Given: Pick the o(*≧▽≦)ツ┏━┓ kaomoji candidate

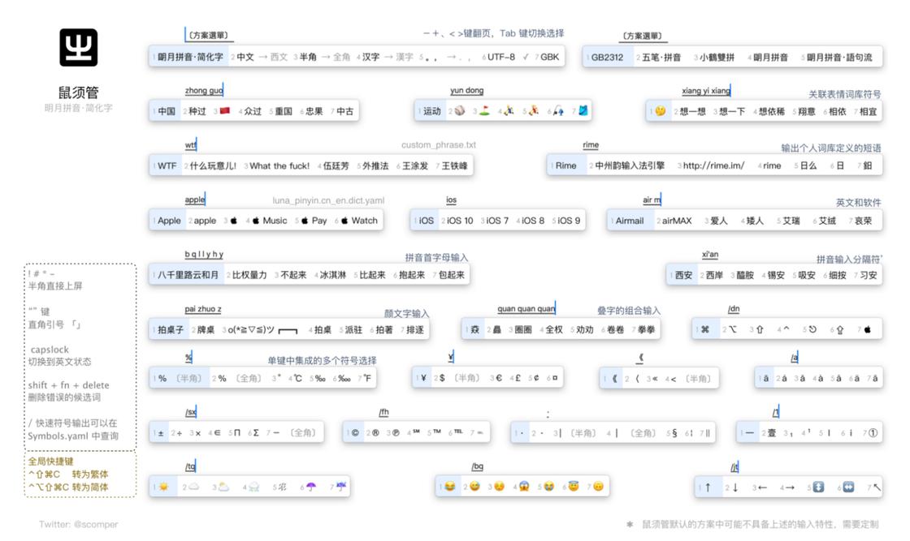Looking at the screenshot, I should point(263,329).
